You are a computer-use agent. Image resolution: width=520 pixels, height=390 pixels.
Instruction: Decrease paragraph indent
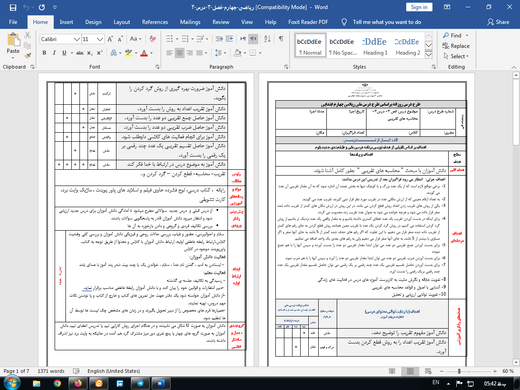tap(219, 39)
